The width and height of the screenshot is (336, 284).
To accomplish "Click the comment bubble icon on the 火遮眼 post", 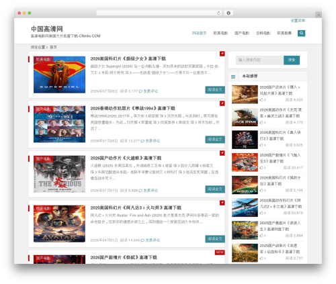I will point(140,191).
